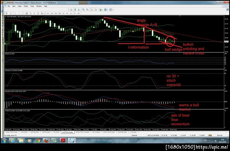Set timeframe to D1

(71, 13)
